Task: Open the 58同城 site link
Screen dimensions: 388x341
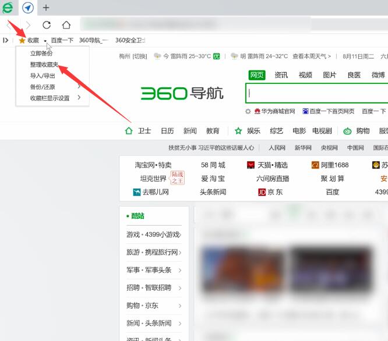Action: tap(213, 165)
